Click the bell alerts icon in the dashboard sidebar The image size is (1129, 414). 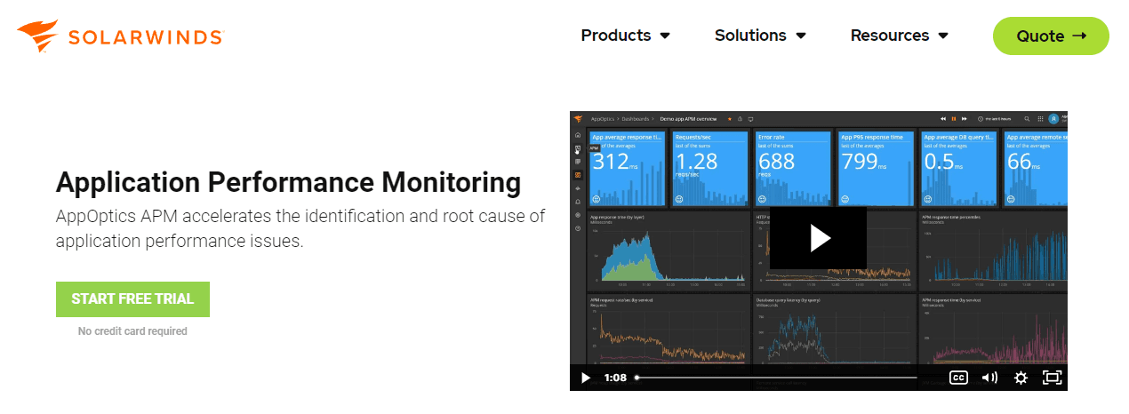(x=578, y=202)
